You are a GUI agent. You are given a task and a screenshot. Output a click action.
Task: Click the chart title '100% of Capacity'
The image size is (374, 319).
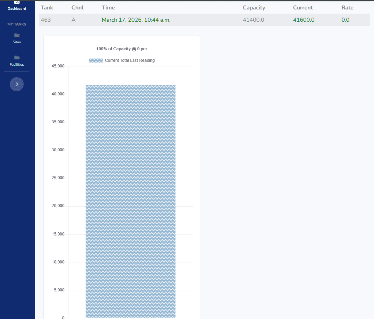(x=122, y=49)
